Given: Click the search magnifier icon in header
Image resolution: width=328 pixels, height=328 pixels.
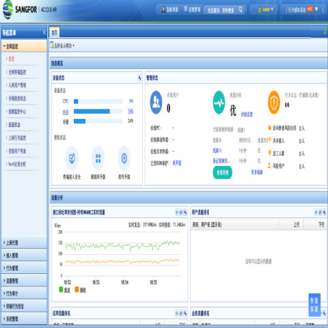Looking at the screenshot, I should 241,10.
